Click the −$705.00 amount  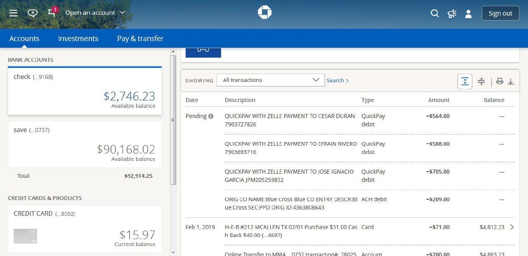tap(438, 172)
